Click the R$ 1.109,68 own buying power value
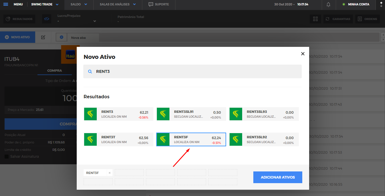Screen dimensions: 385x196 click(56, 142)
